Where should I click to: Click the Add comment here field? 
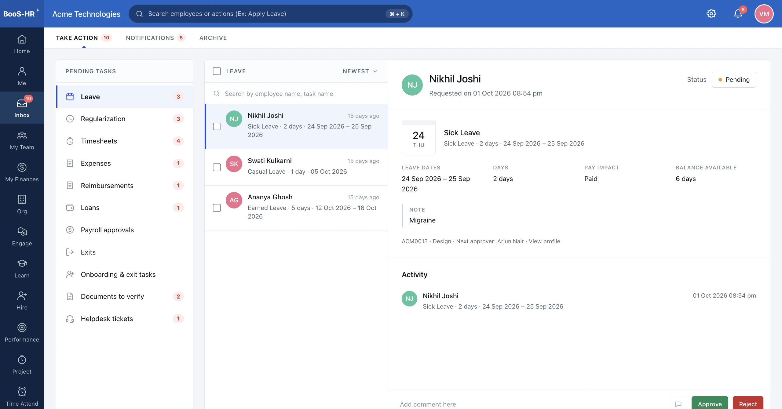532,404
